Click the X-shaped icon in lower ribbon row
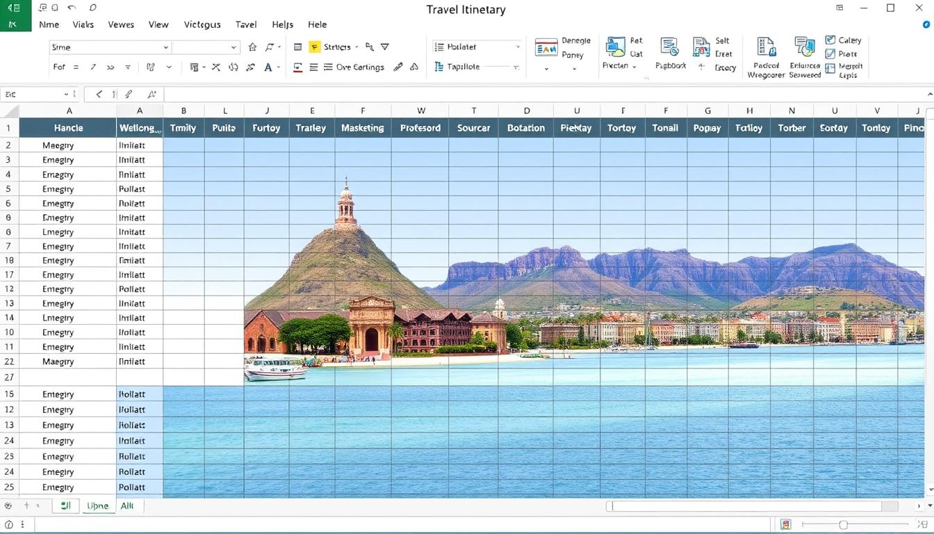934x534 pixels. coord(216,67)
